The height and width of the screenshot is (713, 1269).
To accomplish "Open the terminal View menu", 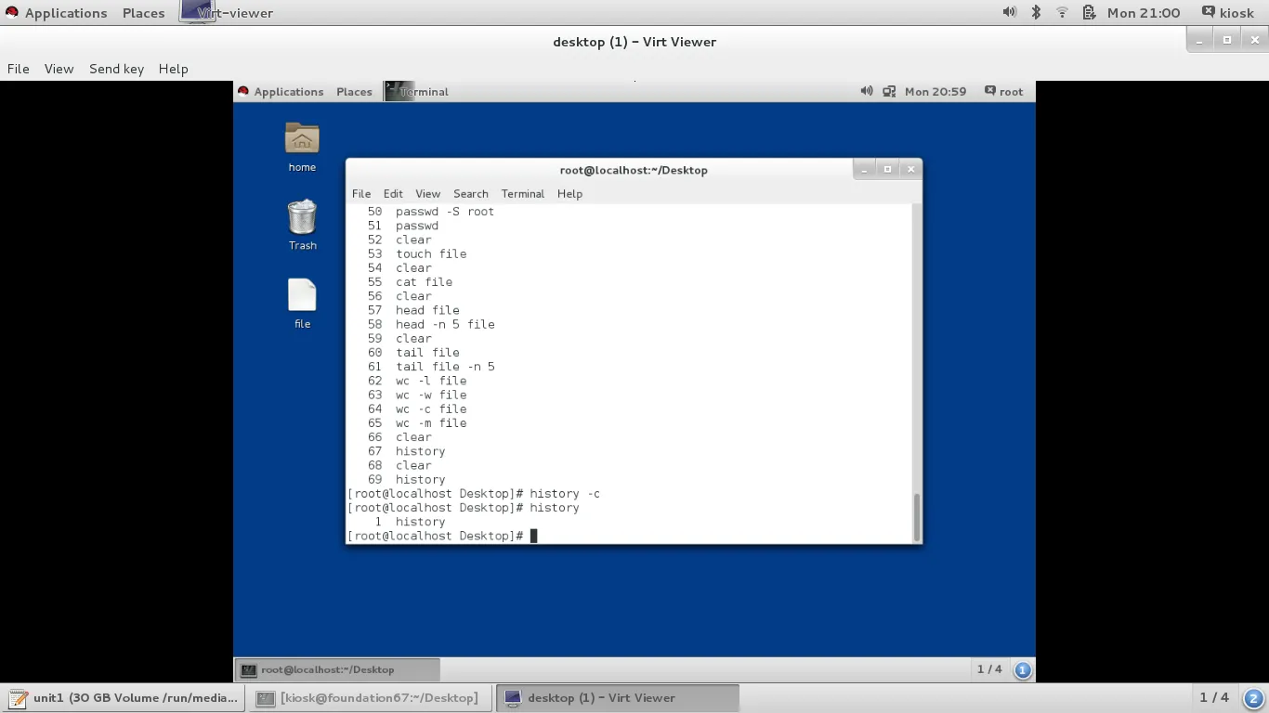I will tap(427, 193).
